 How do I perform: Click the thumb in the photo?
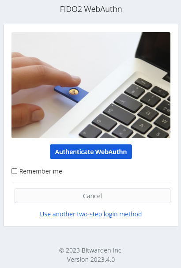pyautogui.click(x=27, y=116)
